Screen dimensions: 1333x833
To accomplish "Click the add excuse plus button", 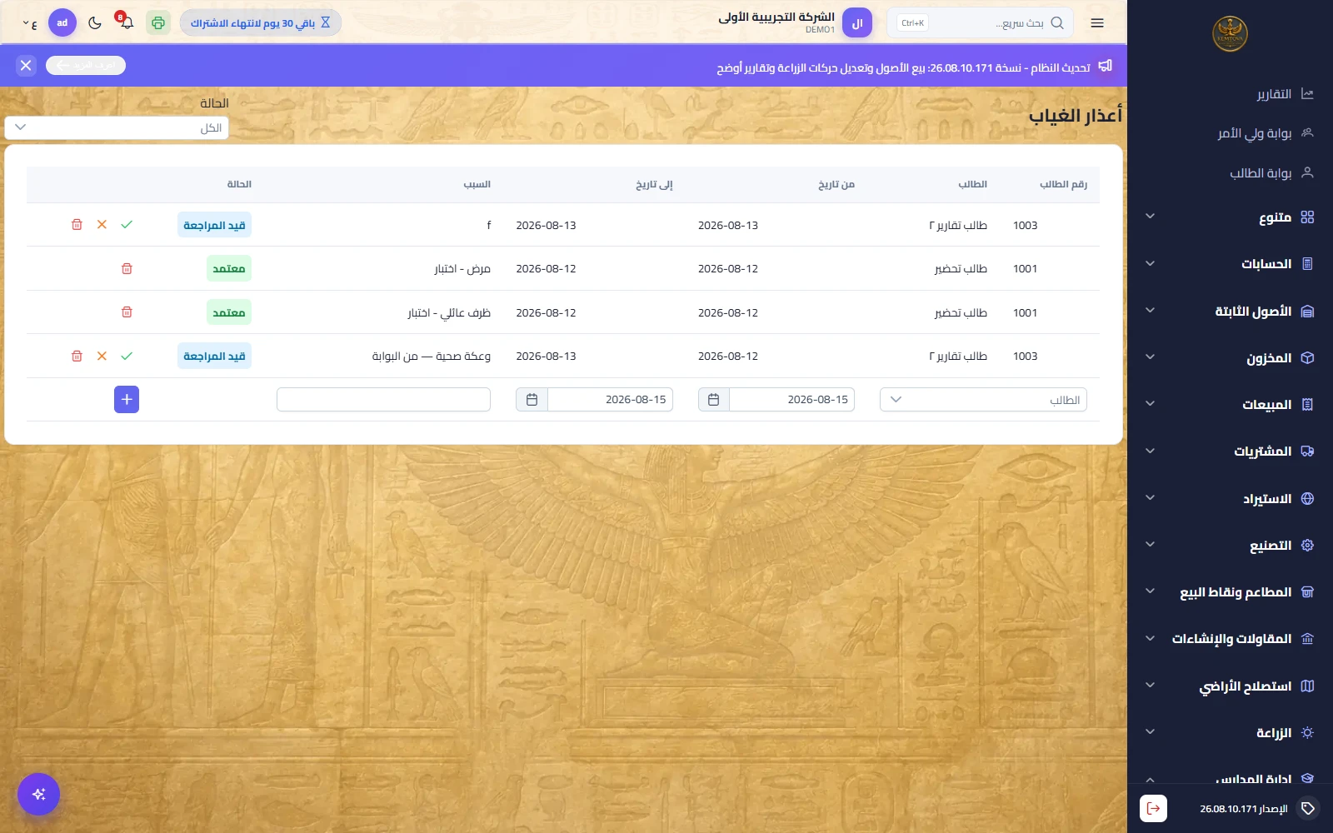I will click(127, 399).
